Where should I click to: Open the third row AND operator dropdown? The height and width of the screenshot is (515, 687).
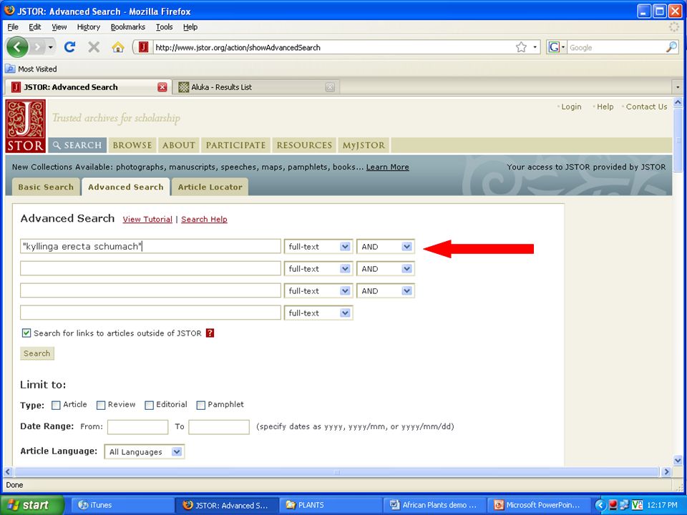point(386,291)
